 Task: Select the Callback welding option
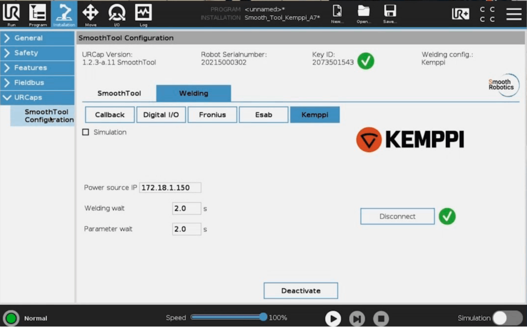110,114
